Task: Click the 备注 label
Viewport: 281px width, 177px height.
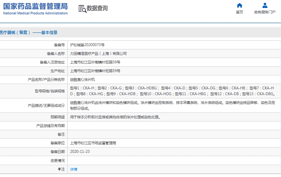Action: [x=61, y=134]
